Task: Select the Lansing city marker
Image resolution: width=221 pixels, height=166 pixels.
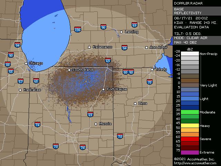Action: (123, 32)
